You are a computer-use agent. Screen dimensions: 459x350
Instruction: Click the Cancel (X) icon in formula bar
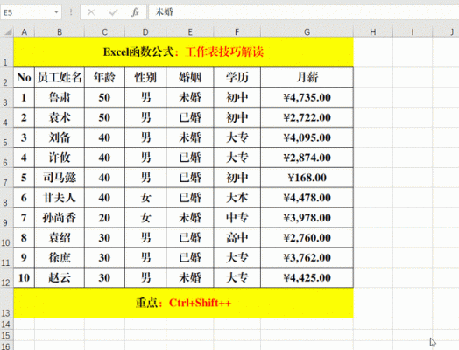click(x=91, y=12)
